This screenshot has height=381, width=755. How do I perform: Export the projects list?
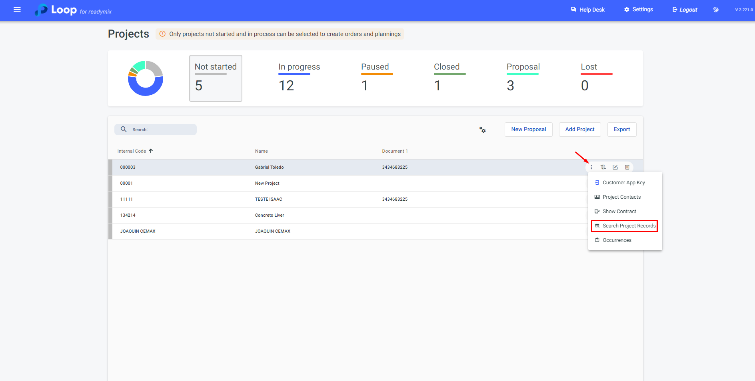621,130
